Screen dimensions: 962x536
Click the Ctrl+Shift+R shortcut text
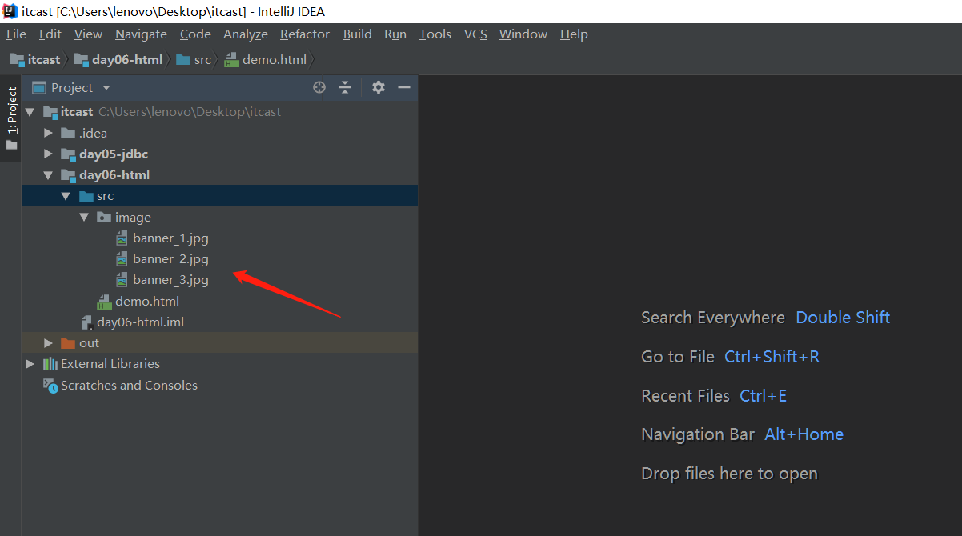coord(772,357)
